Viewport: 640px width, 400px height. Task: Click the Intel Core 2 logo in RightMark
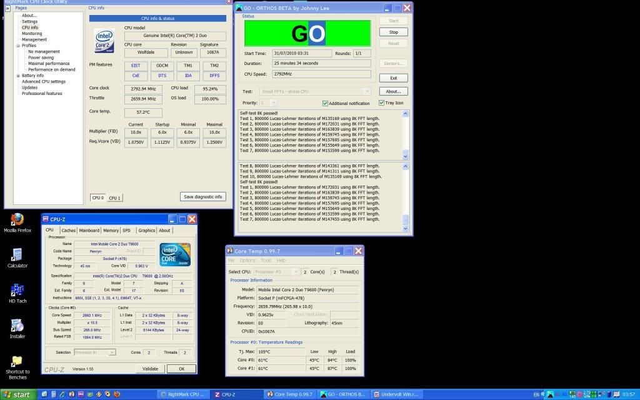[104, 41]
